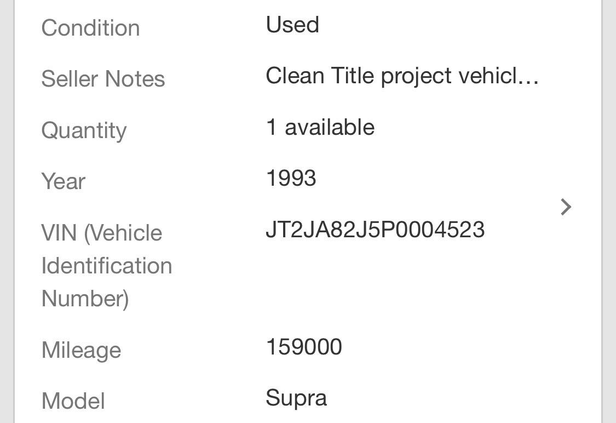
Task: Tap the Seller Notes label
Action: coord(103,78)
